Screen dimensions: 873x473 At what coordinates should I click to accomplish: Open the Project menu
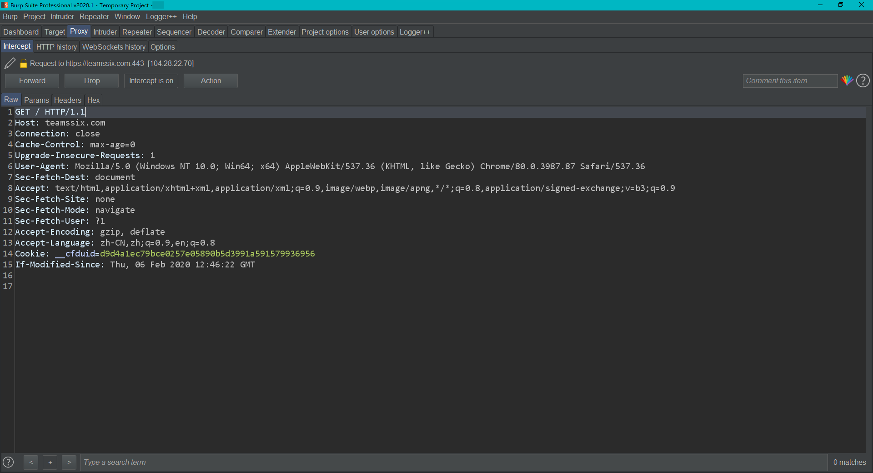(35, 17)
